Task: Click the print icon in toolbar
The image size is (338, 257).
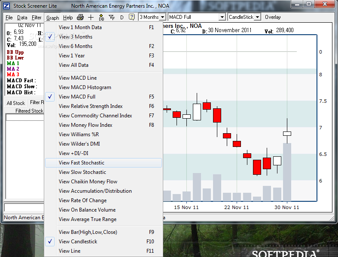Action: 80,17
